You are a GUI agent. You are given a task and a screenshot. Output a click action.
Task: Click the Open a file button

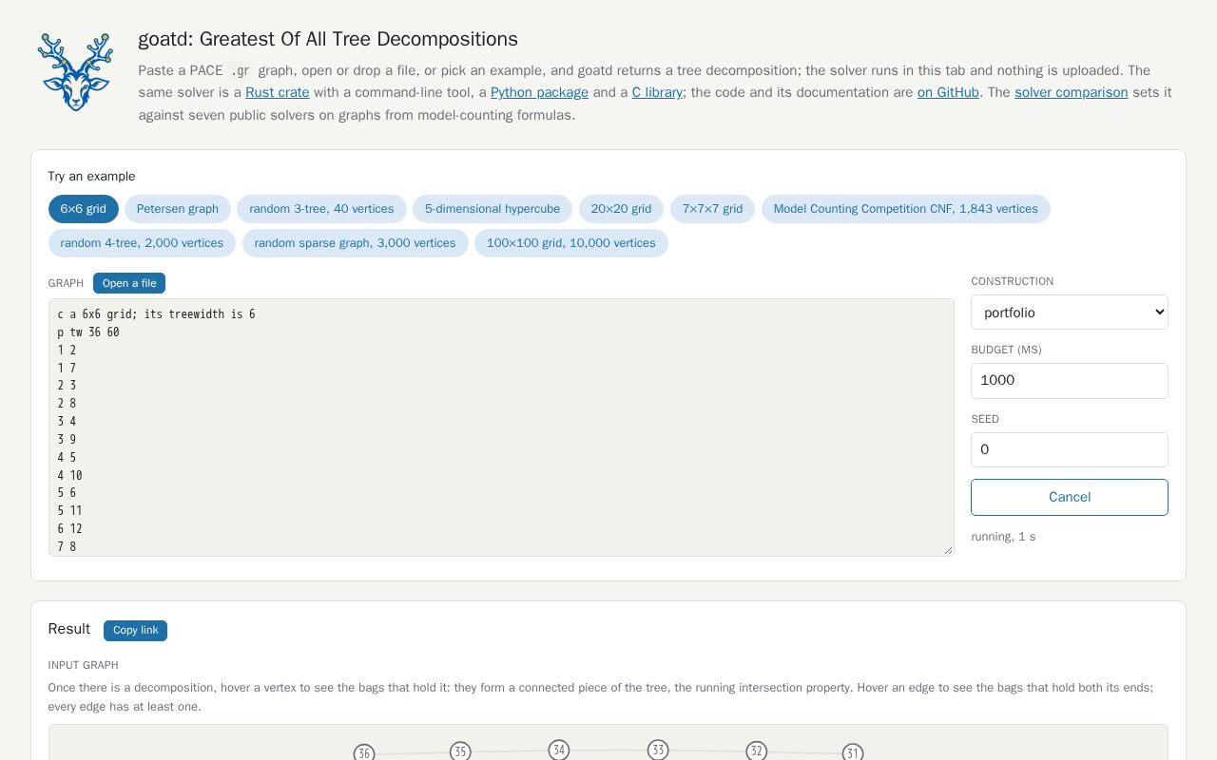[129, 283]
